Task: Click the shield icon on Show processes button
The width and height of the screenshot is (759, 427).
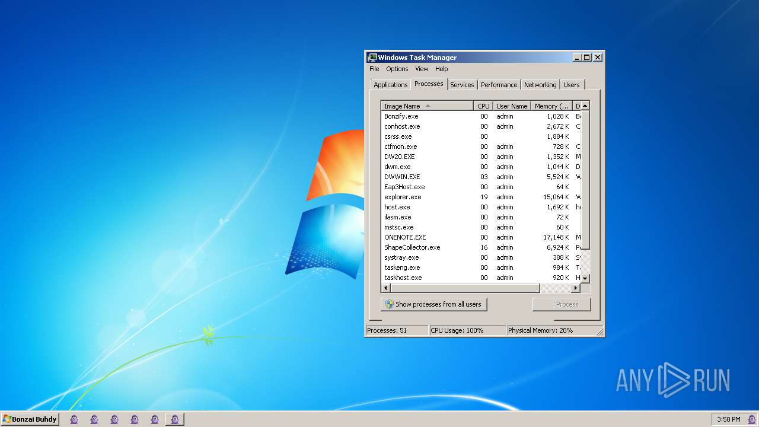Action: tap(390, 304)
